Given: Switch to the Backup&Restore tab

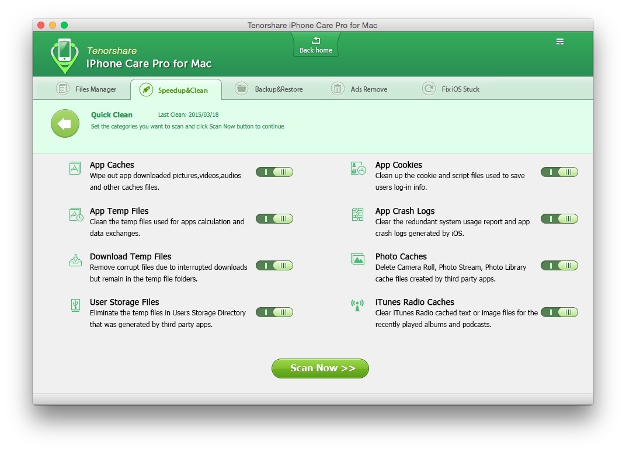Looking at the screenshot, I should tap(269, 89).
